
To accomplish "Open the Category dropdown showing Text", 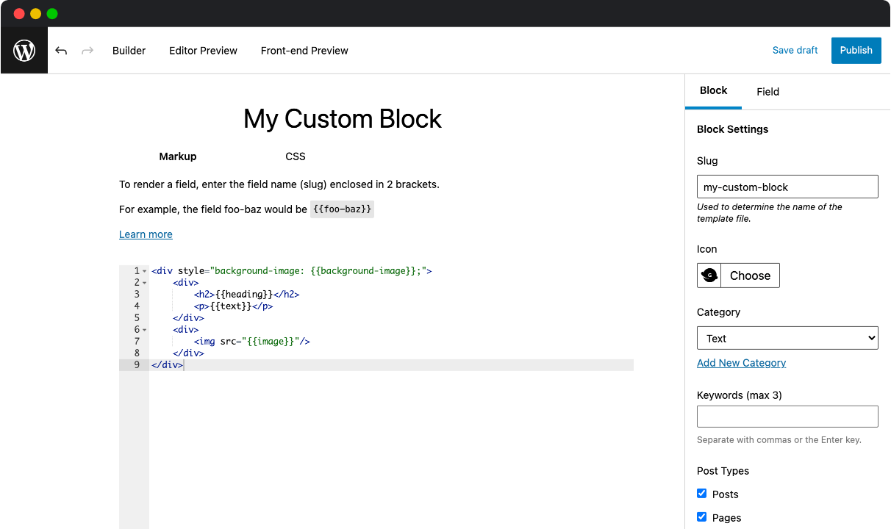I will (787, 338).
